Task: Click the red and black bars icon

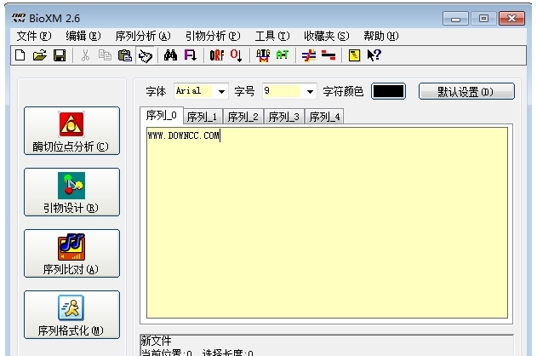Action: (x=328, y=55)
